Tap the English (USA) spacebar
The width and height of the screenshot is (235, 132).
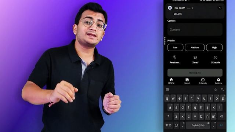tap(198, 125)
